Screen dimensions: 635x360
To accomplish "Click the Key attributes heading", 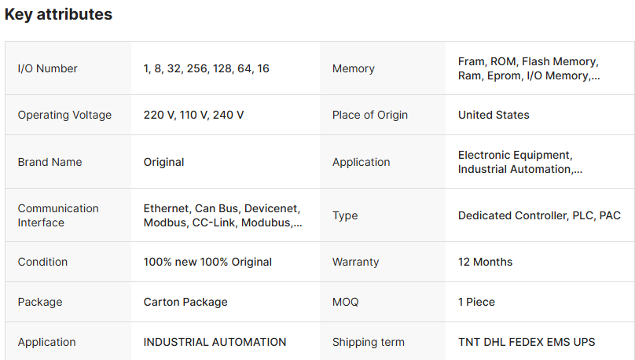I will (x=58, y=14).
